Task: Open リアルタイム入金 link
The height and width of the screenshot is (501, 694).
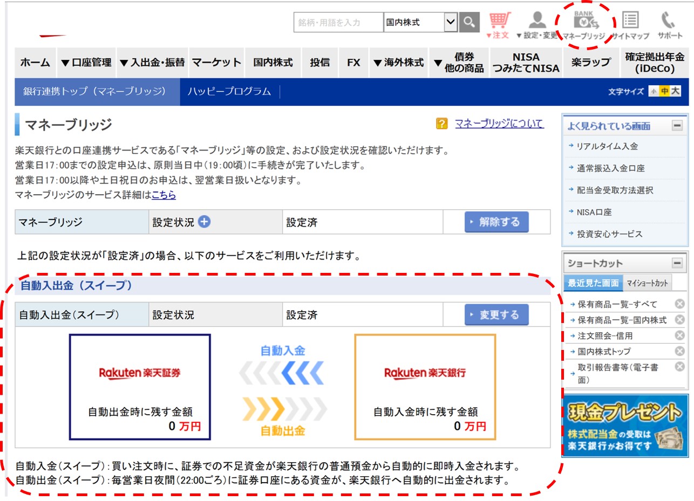Action: pos(607,146)
